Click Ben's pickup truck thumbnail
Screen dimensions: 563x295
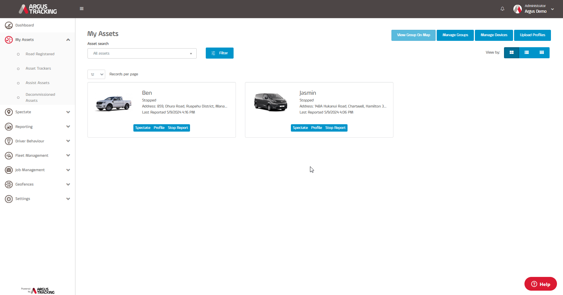point(114,103)
